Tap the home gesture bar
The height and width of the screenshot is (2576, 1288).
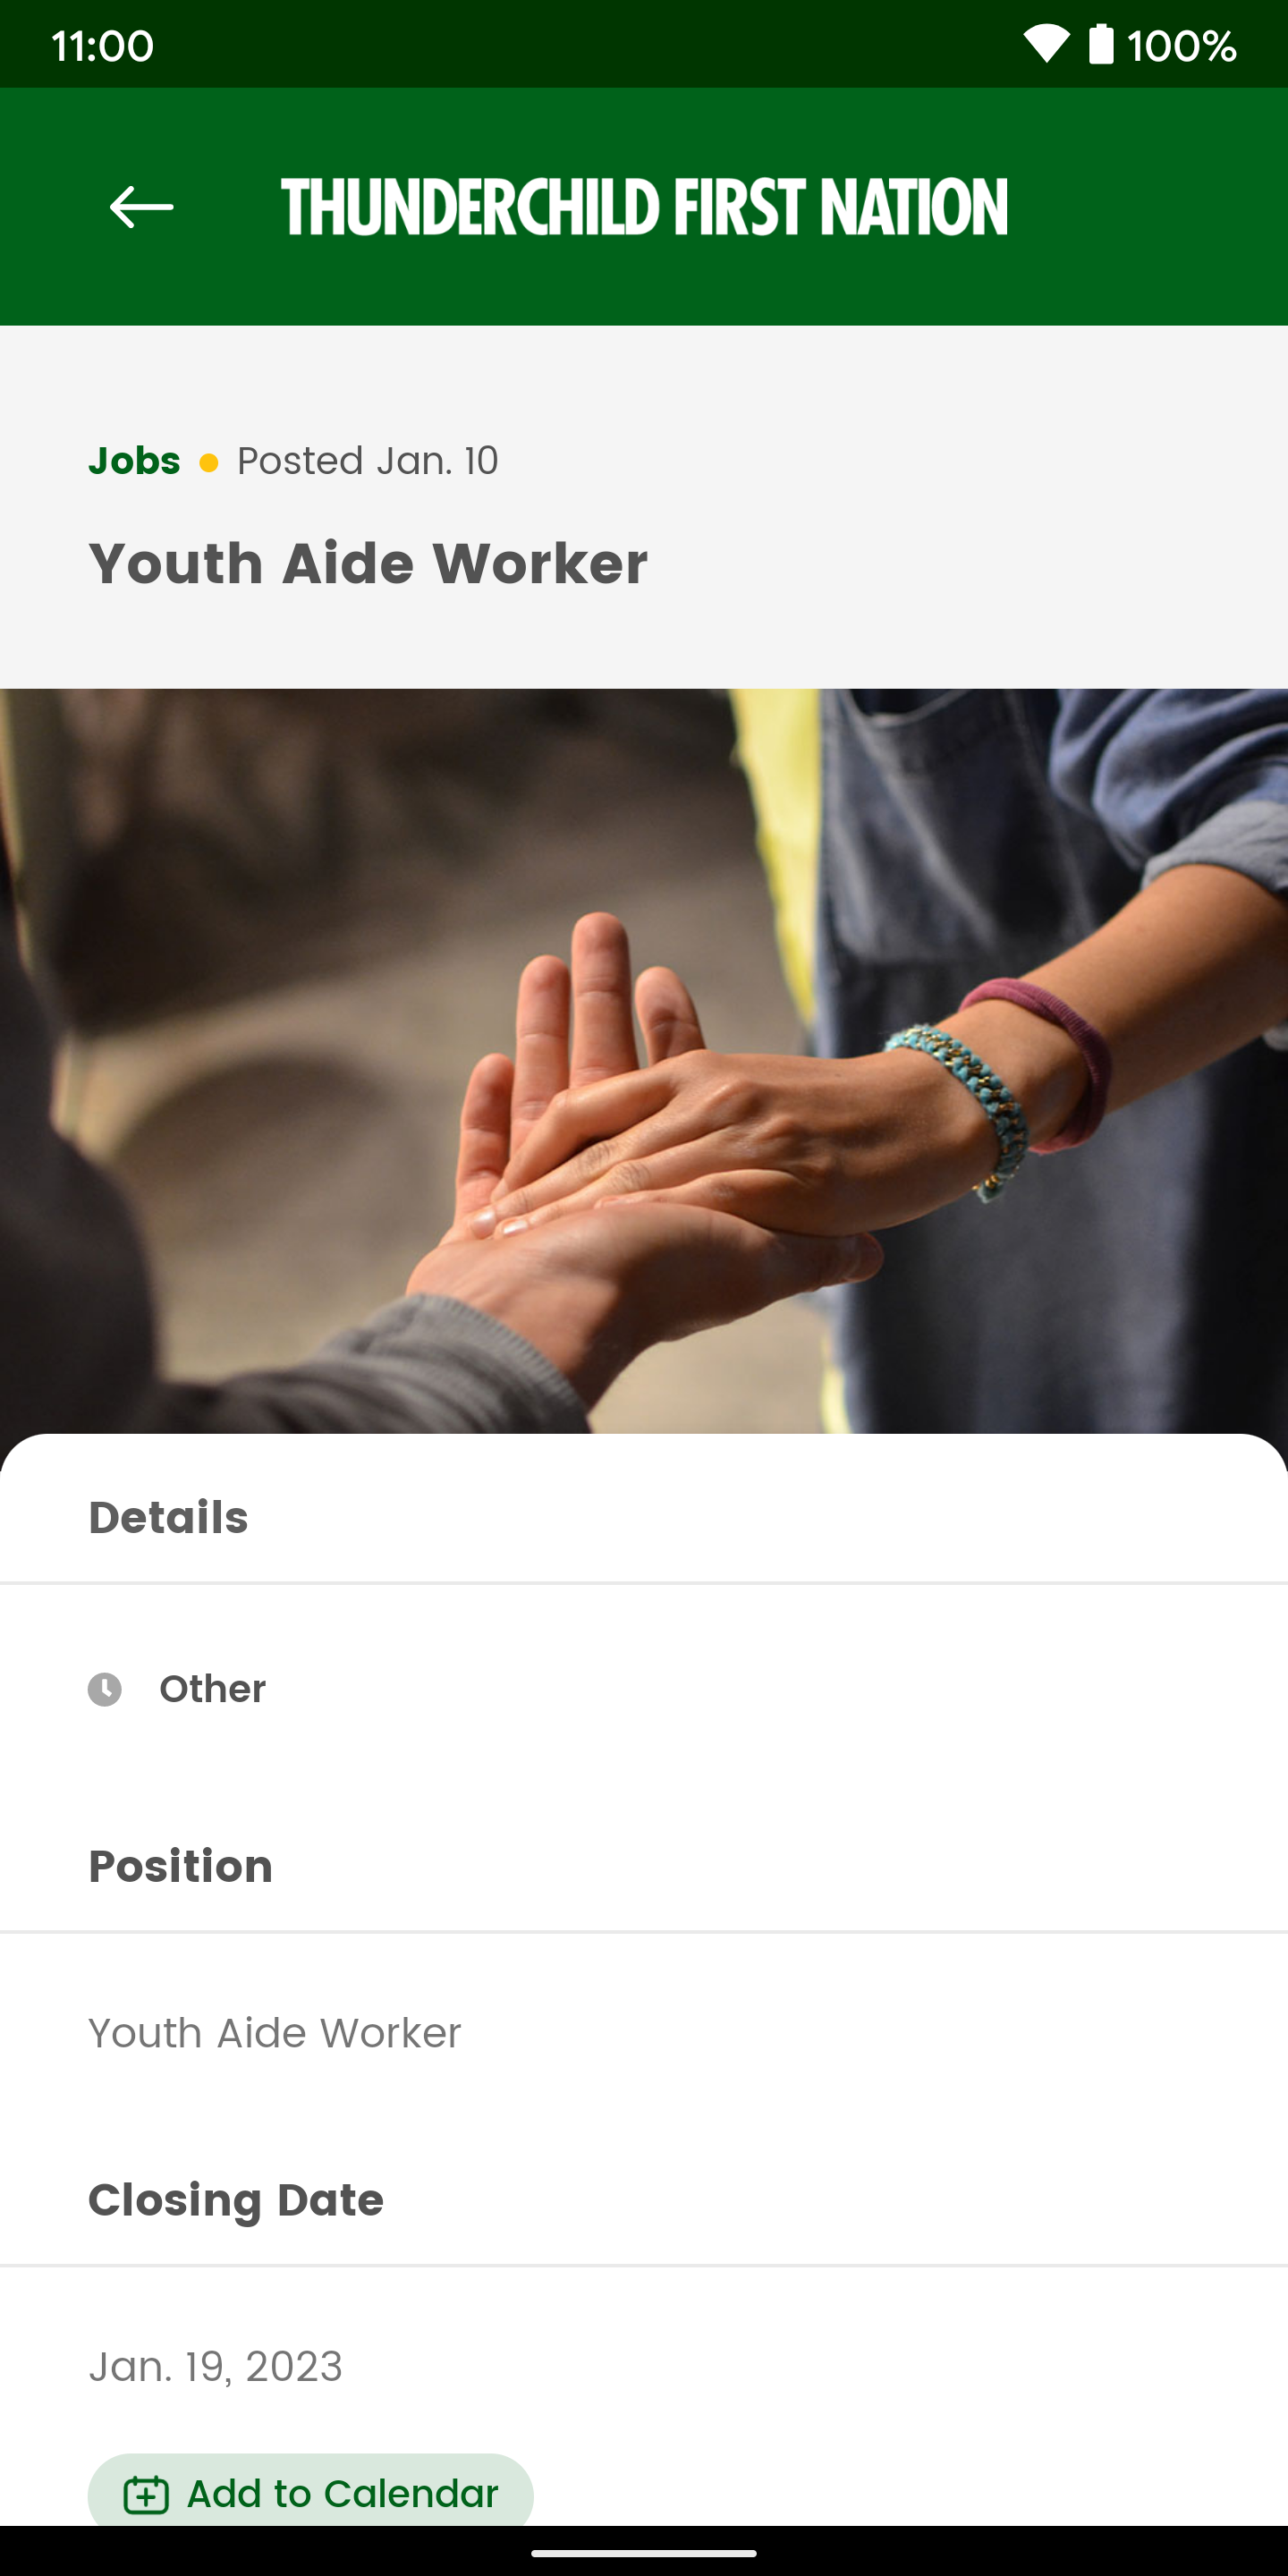coord(644,2553)
